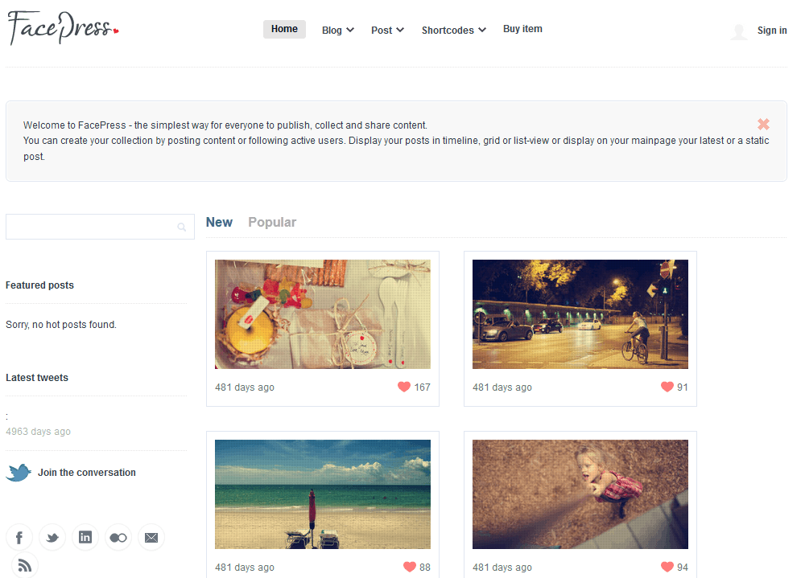Viewport: 801px width, 578px height.
Task: Open the RSS feed icon
Action: click(x=24, y=565)
